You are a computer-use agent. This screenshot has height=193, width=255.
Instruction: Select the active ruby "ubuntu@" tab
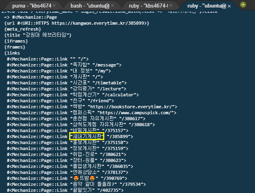[207, 6]
